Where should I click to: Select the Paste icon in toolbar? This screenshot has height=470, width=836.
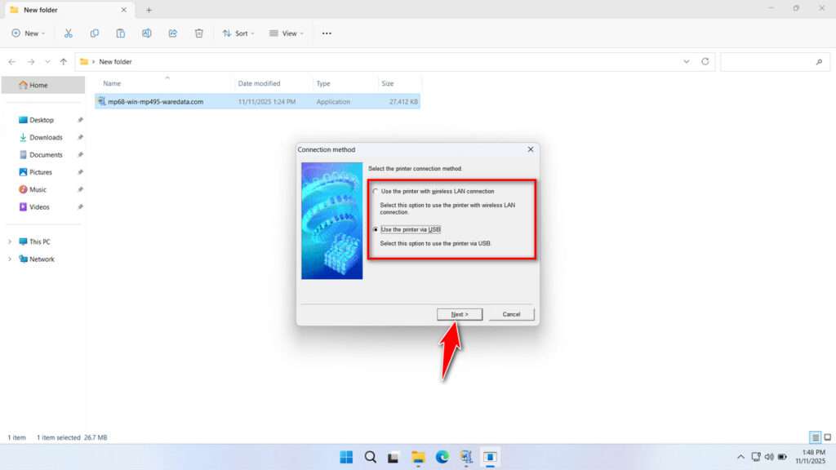click(x=120, y=33)
